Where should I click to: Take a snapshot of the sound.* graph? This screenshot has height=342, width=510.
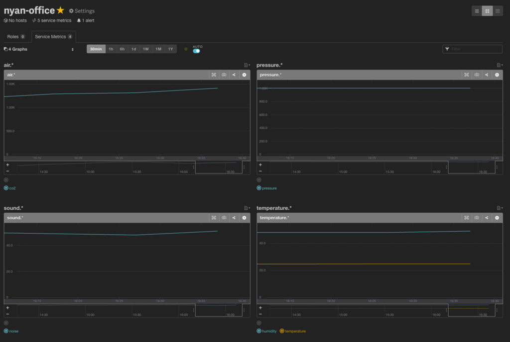pos(224,218)
